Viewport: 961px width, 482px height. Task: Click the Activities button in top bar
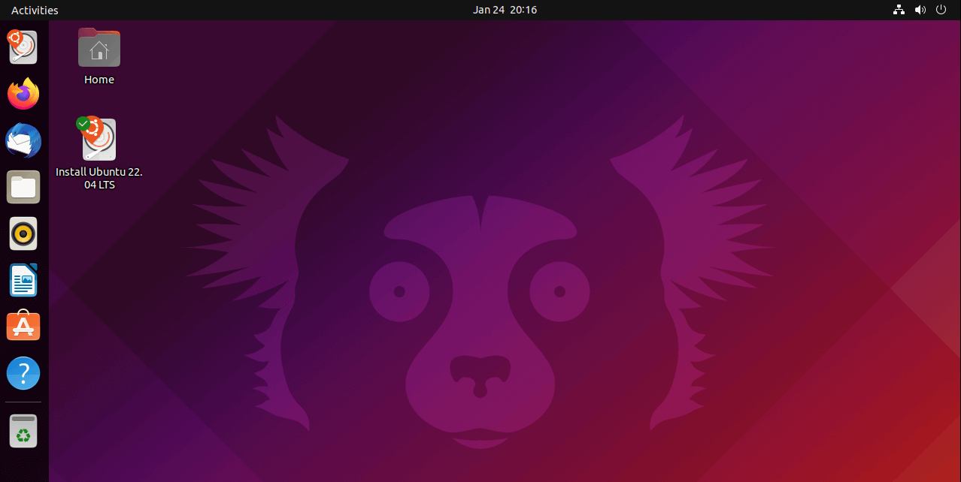[35, 10]
